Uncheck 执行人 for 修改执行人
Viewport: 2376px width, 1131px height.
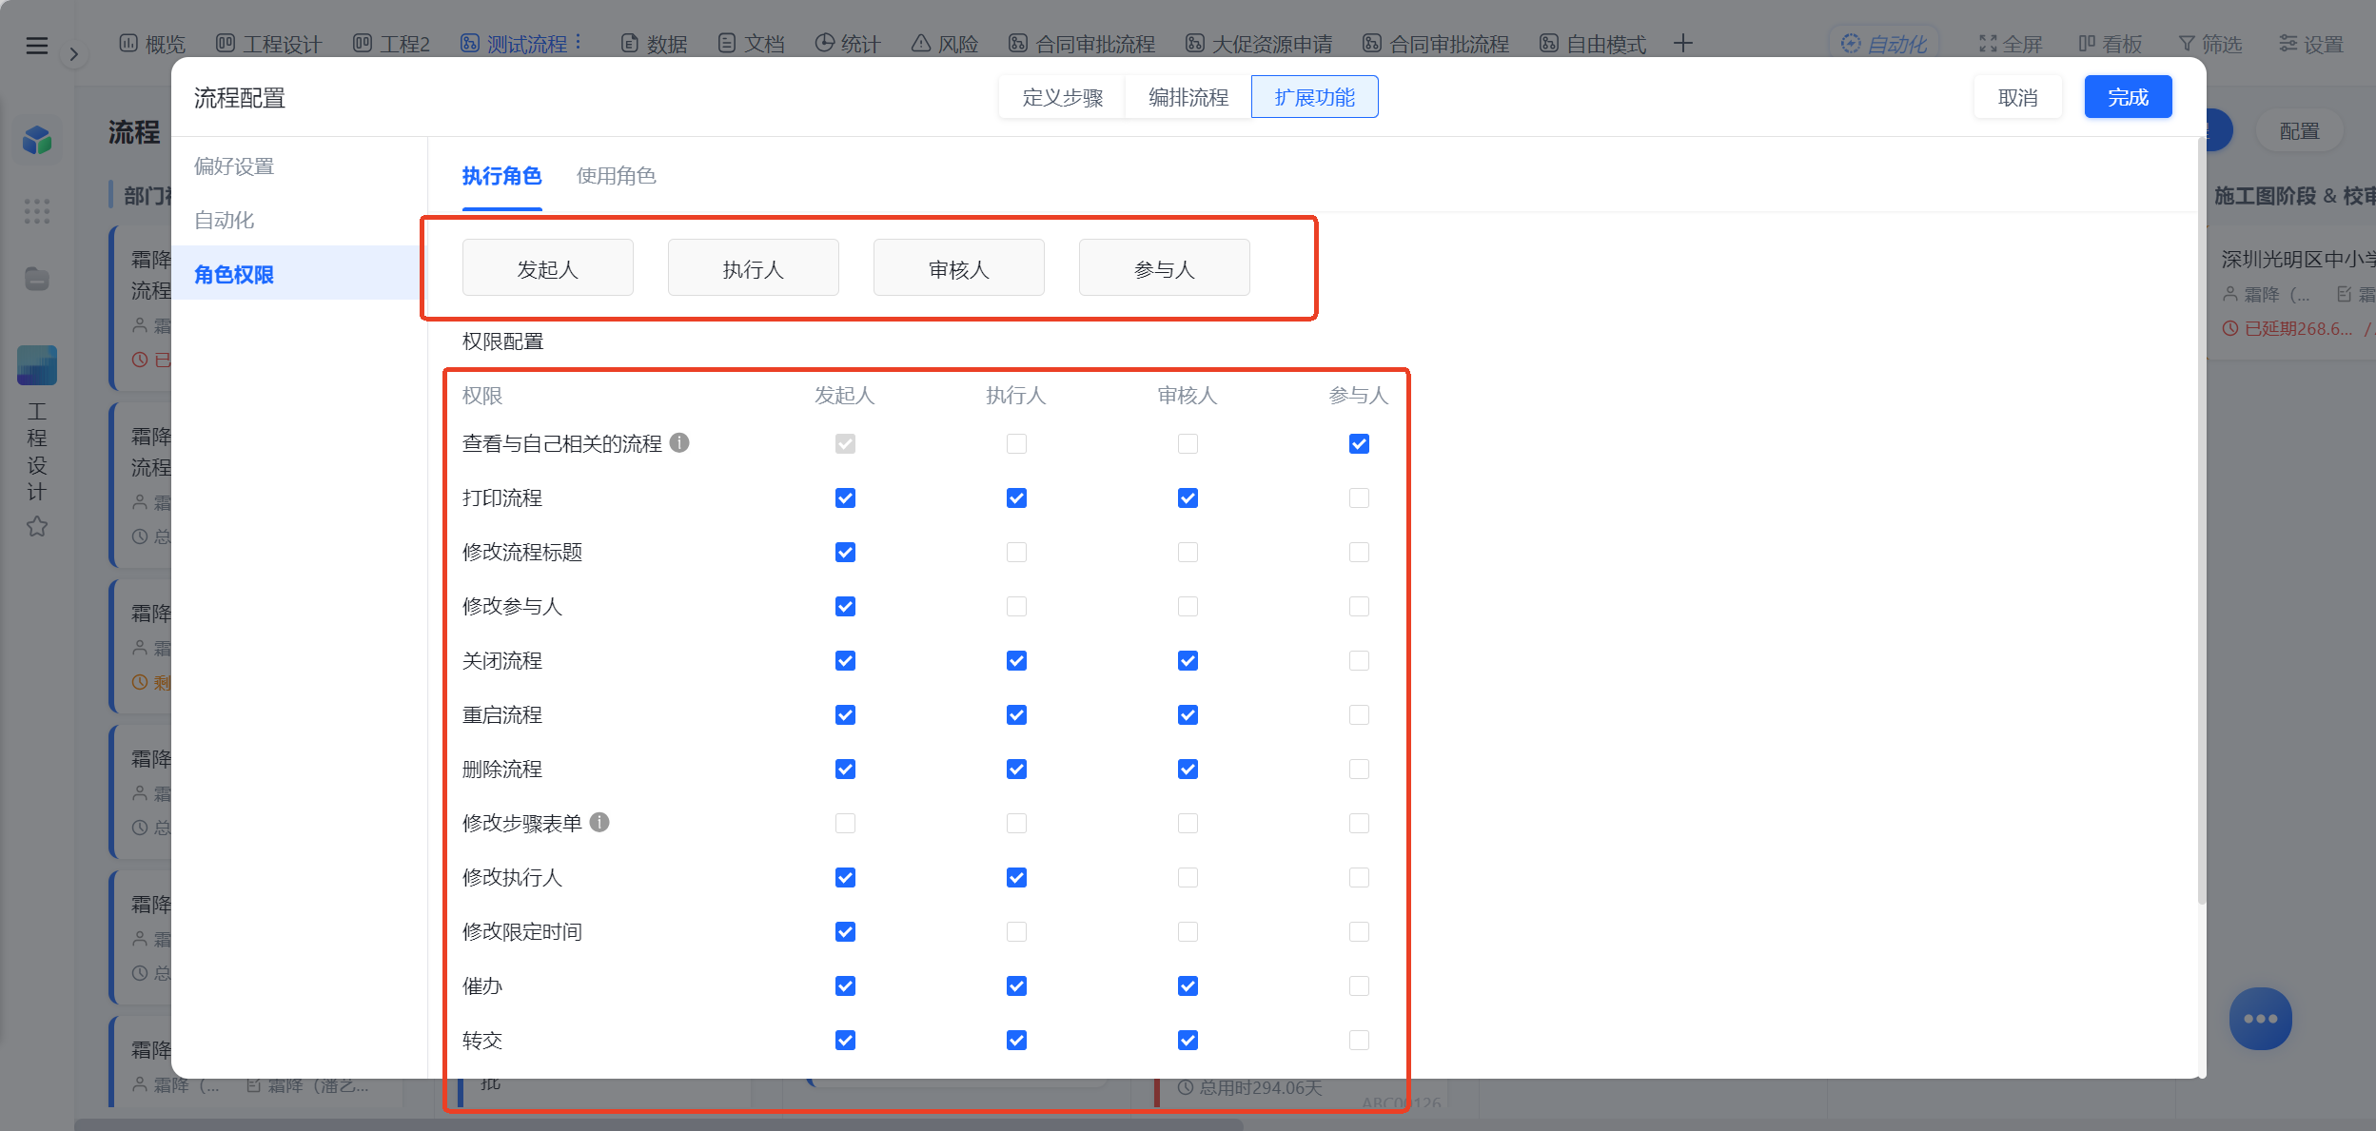pyautogui.click(x=1016, y=878)
